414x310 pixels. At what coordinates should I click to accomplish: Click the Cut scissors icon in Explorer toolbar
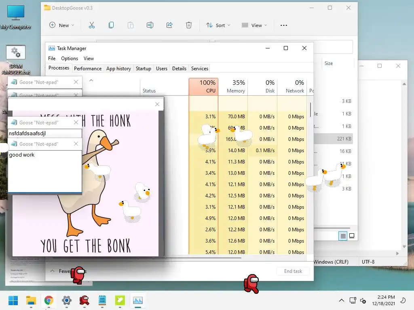[92, 25]
